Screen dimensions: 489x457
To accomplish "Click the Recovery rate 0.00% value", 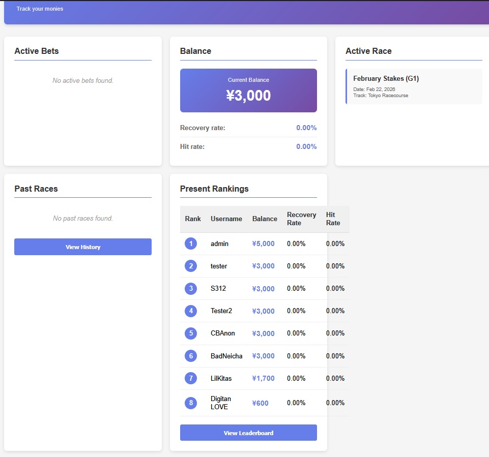I will pyautogui.click(x=306, y=128).
